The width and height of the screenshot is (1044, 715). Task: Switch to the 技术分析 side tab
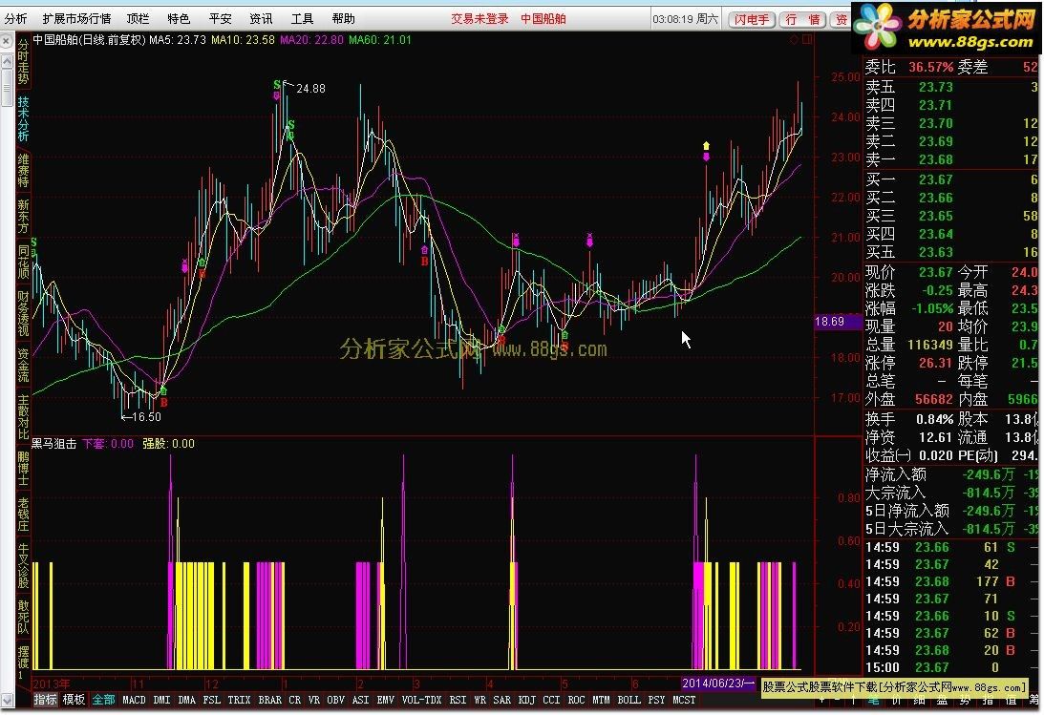(x=23, y=117)
